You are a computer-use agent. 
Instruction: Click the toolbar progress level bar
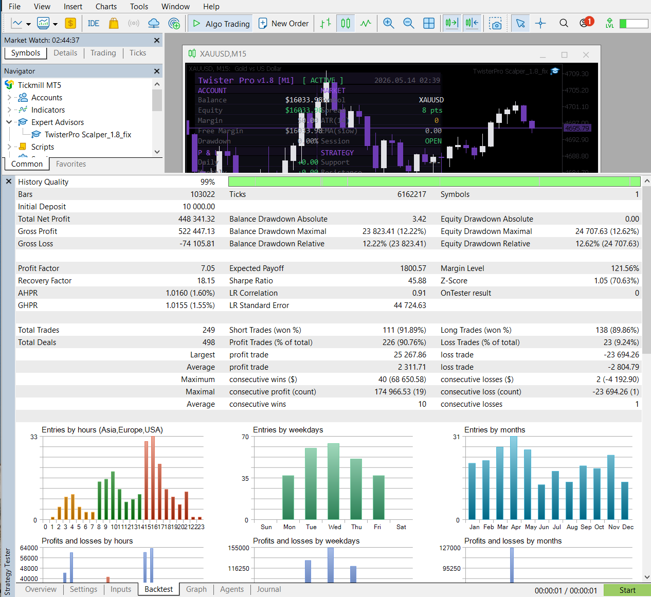click(634, 24)
